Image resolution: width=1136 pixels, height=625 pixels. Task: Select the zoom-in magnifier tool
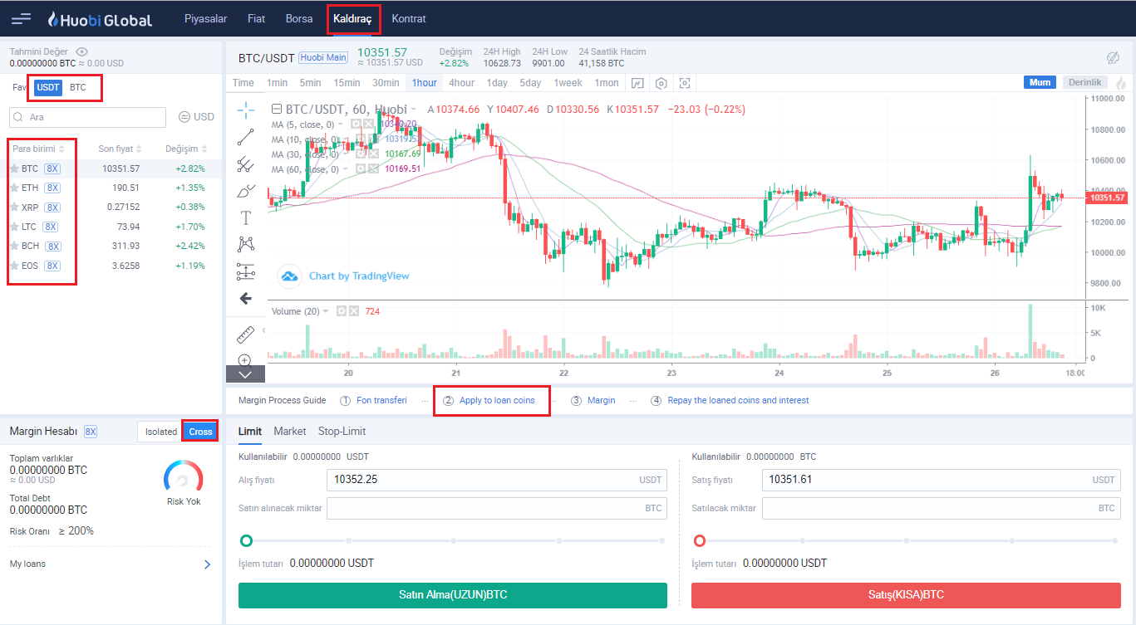point(245,360)
